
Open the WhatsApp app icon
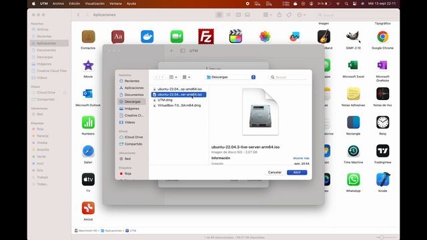point(353,179)
